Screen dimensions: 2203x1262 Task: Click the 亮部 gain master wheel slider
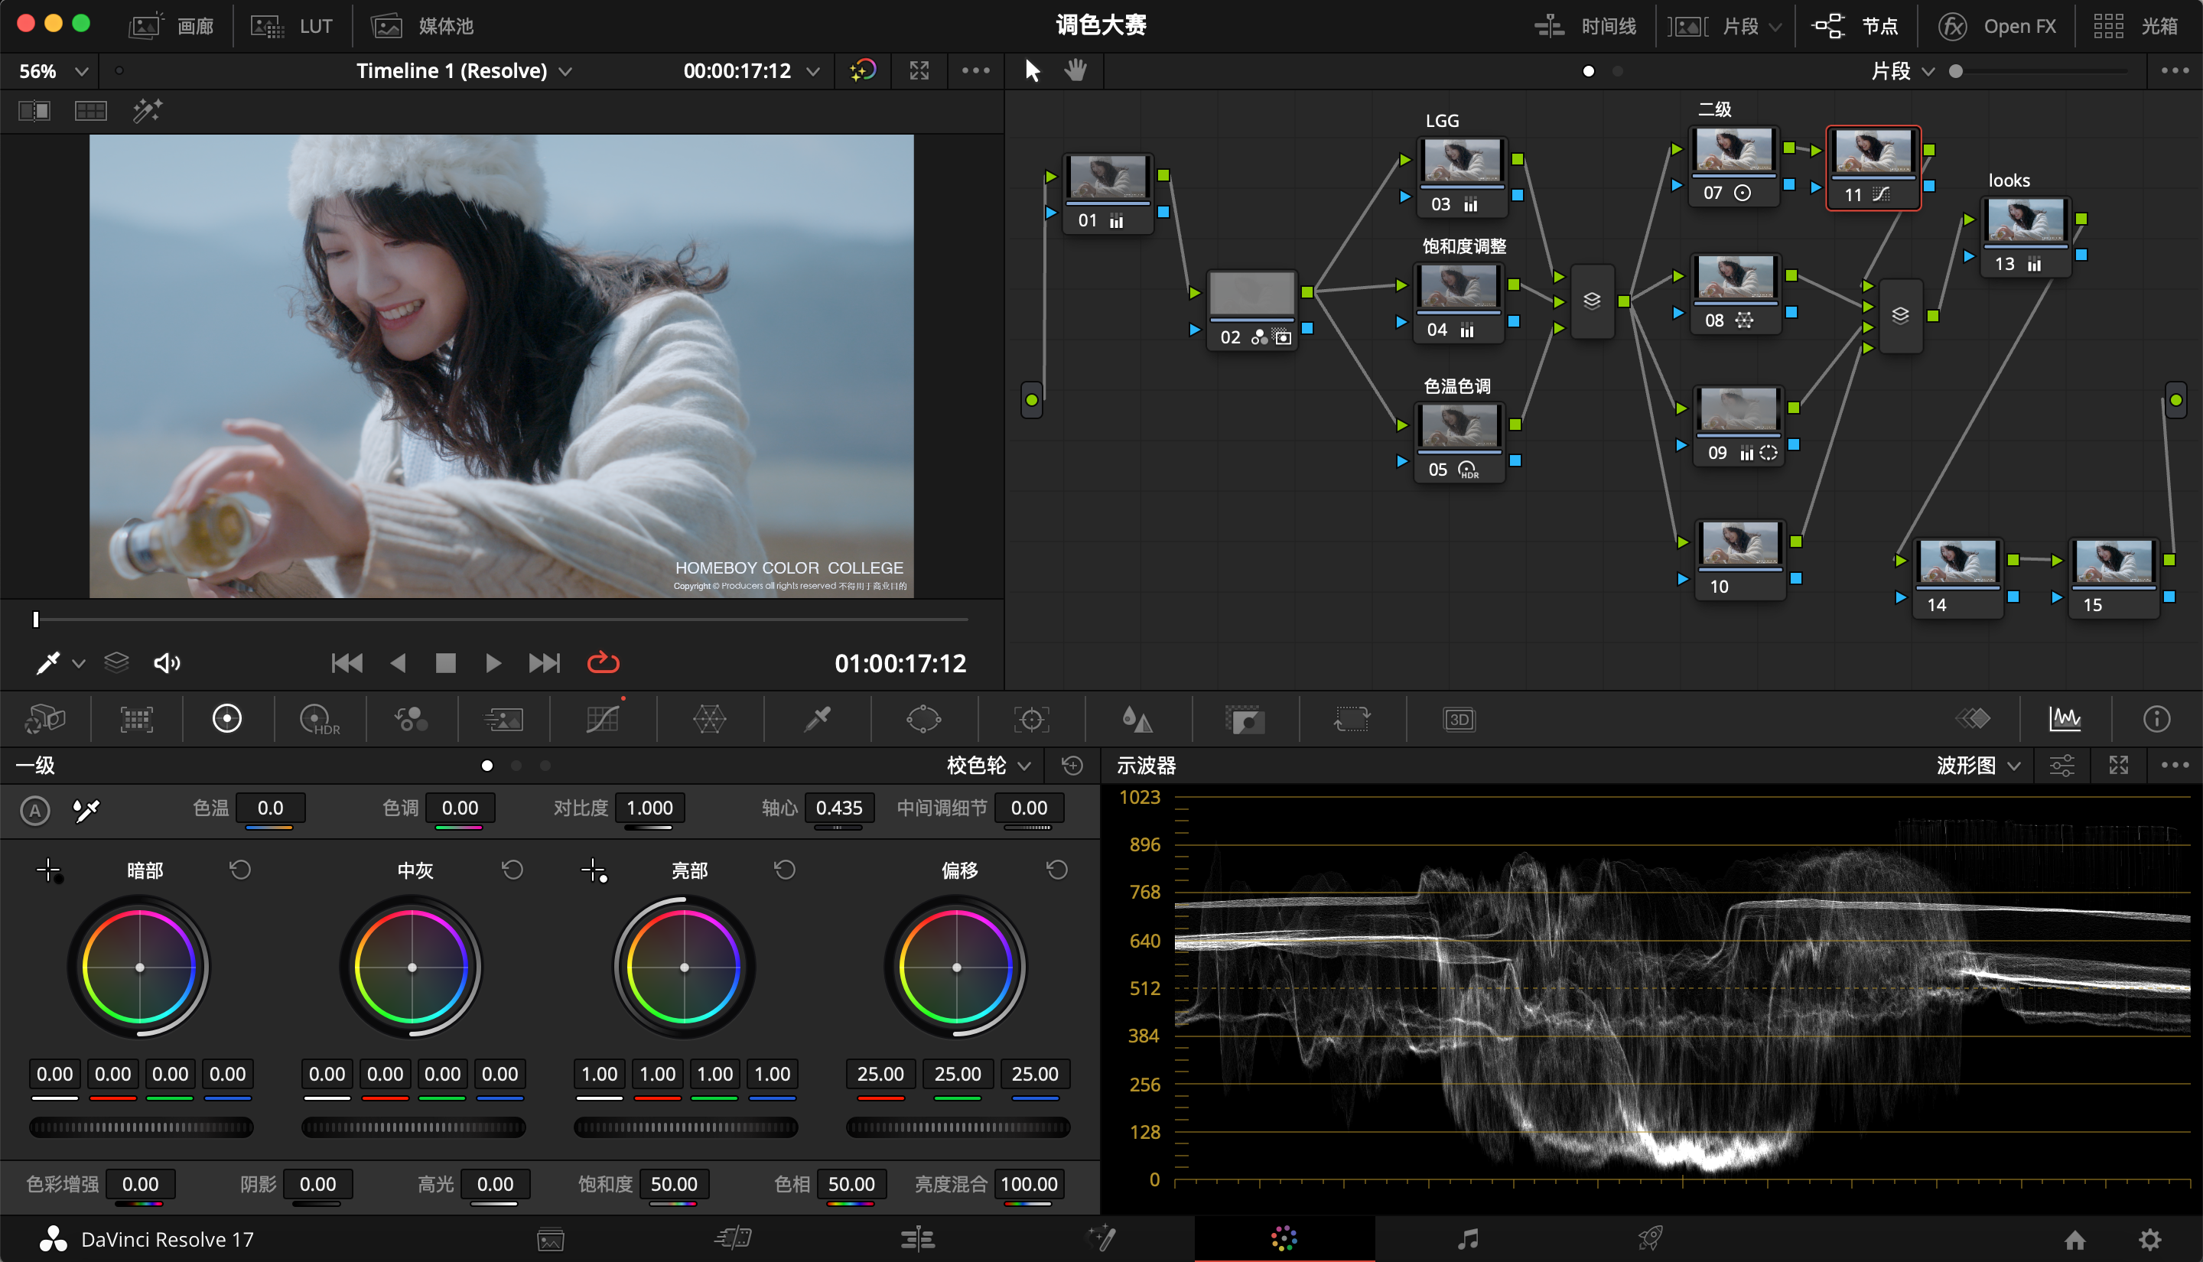(x=685, y=1127)
